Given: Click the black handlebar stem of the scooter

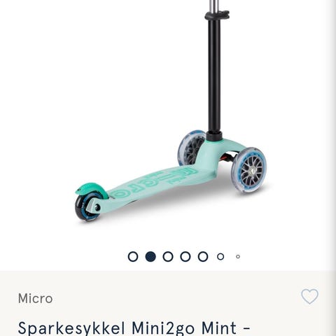Looking at the screenshot, I should point(214,77).
